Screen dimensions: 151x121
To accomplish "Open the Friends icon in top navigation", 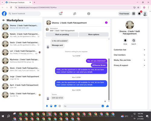I will tap(75, 14).
